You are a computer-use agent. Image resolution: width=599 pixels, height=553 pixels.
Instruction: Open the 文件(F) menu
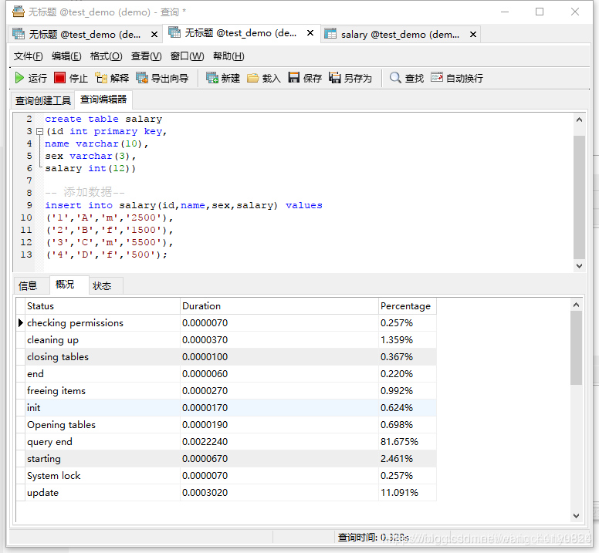tap(29, 56)
